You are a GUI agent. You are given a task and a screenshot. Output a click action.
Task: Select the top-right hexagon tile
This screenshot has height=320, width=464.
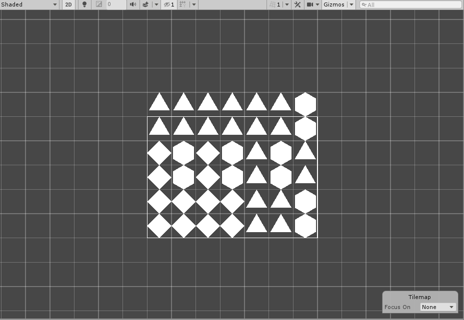pyautogui.click(x=305, y=104)
